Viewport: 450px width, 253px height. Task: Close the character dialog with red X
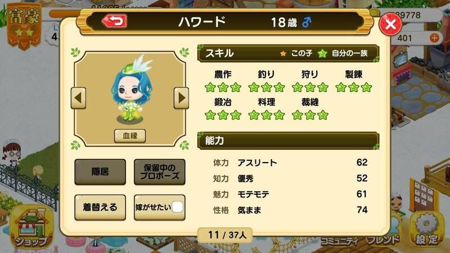390,24
